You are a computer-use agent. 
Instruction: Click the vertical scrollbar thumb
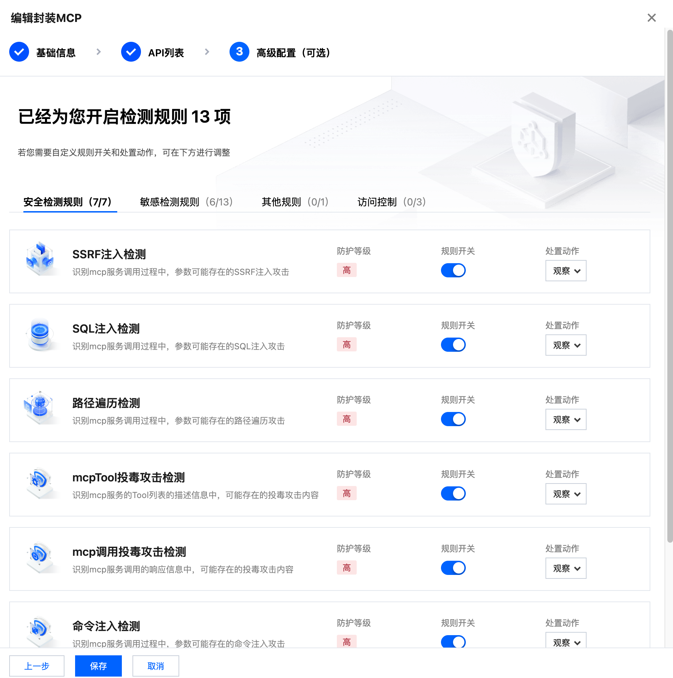(x=670, y=286)
